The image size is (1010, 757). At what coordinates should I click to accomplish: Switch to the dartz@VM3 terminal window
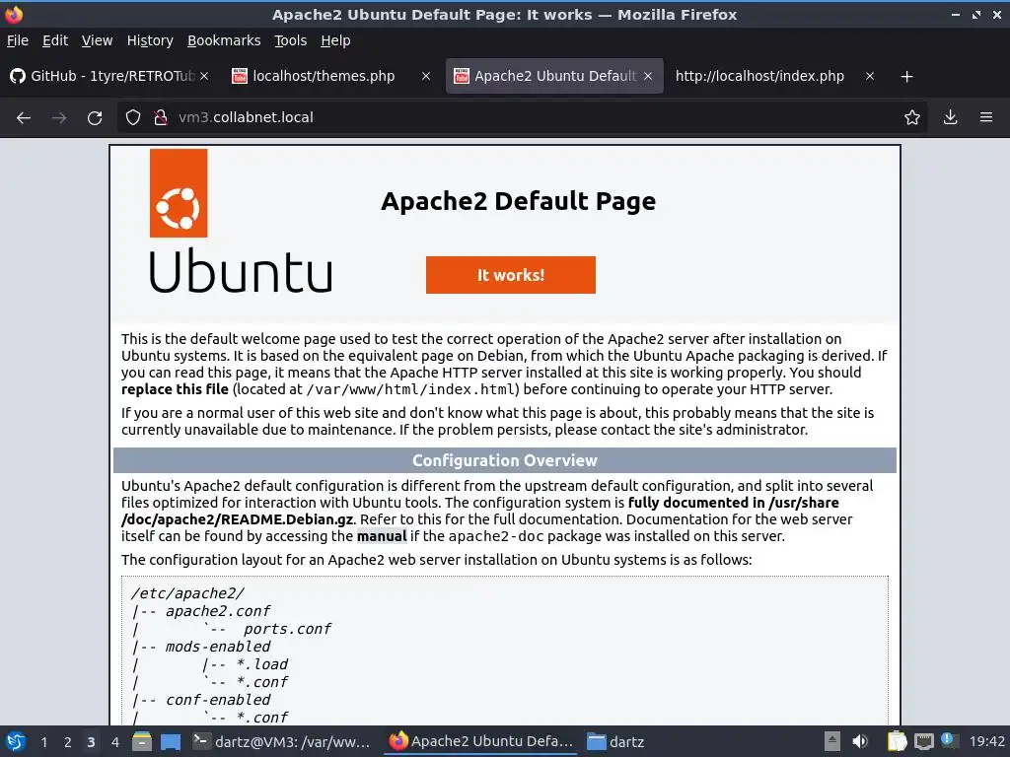pos(281,741)
